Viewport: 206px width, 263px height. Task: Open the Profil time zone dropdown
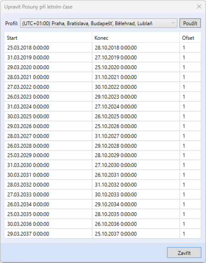[98, 23]
